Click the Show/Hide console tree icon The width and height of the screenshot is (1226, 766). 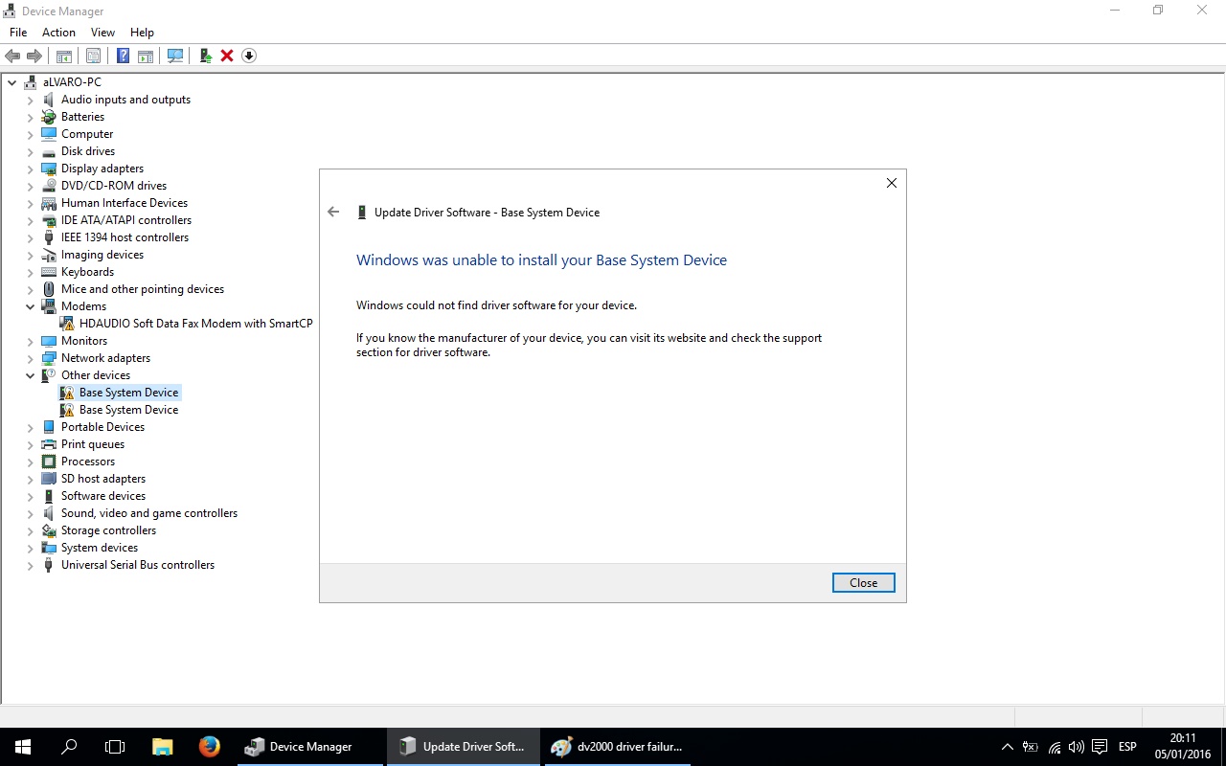64,56
